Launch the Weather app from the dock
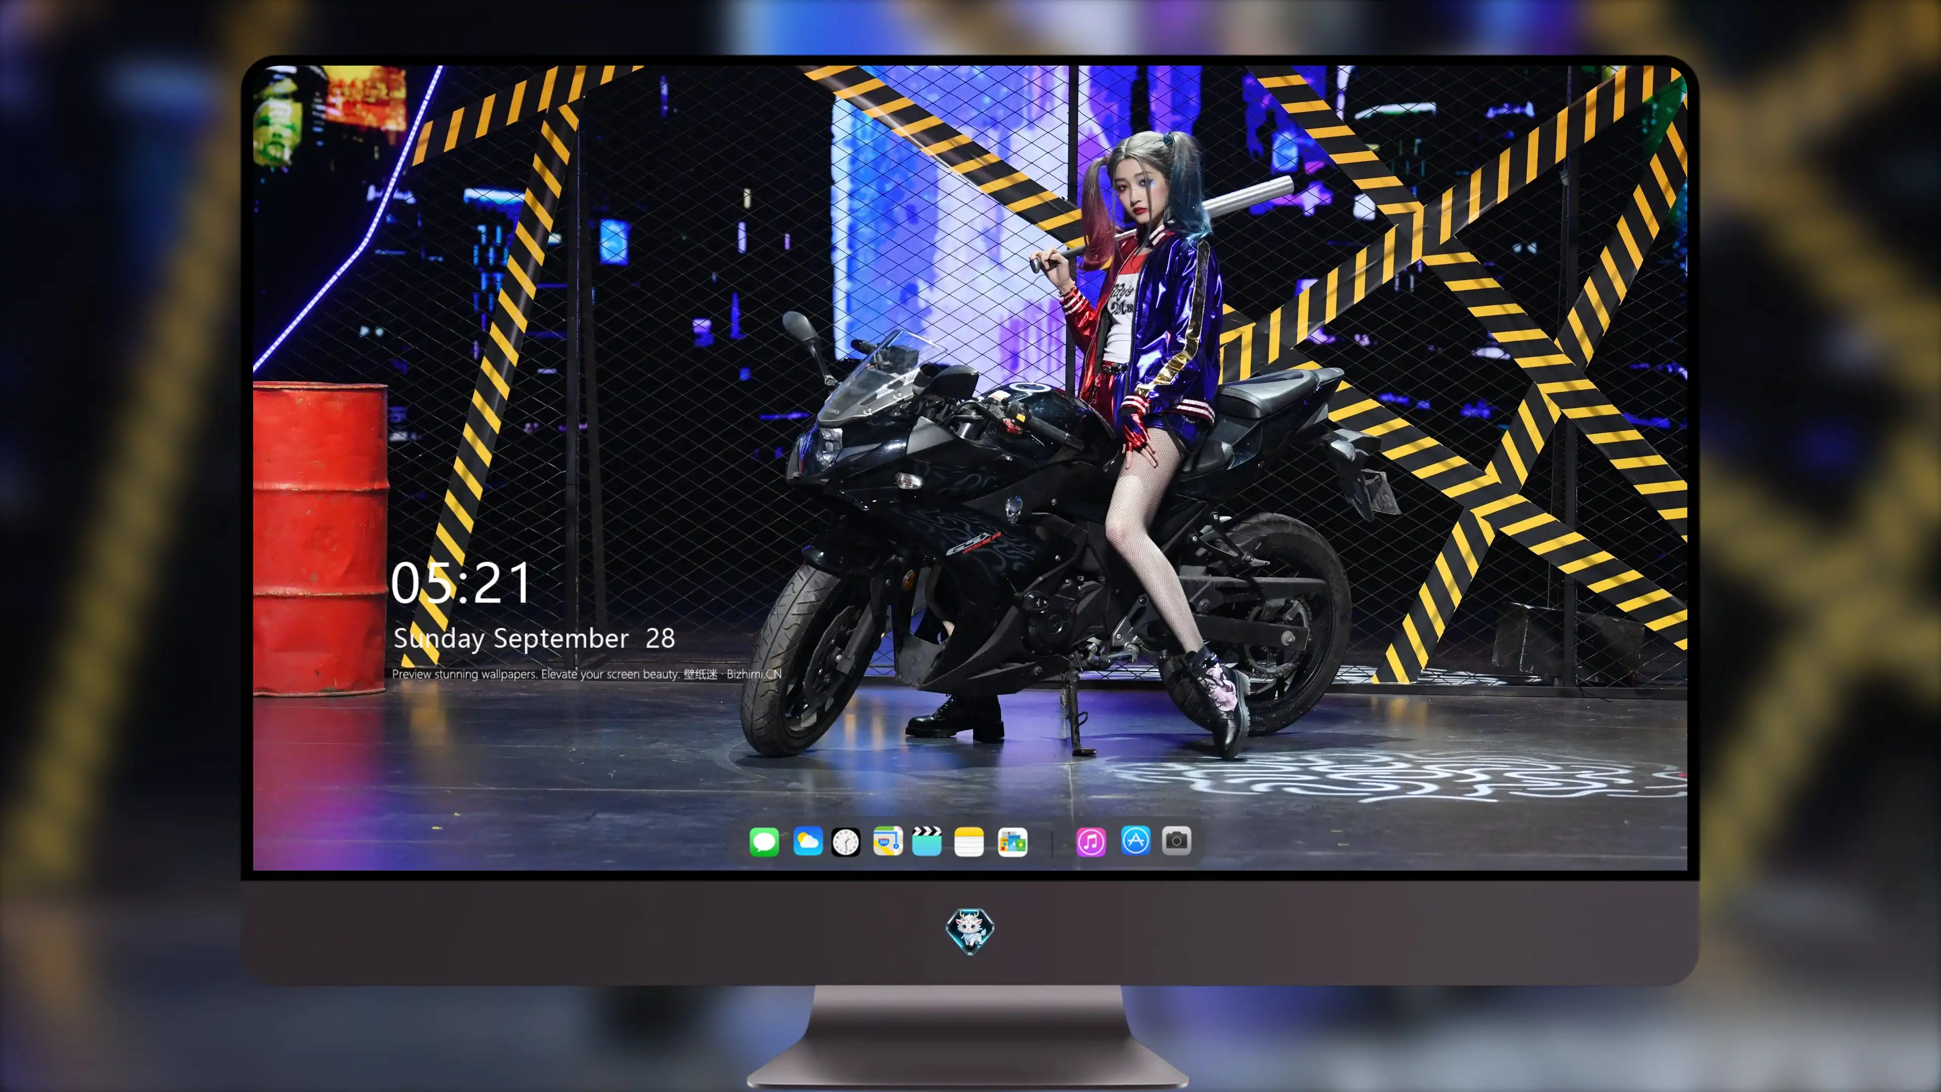This screenshot has width=1941, height=1092. pos(808,841)
